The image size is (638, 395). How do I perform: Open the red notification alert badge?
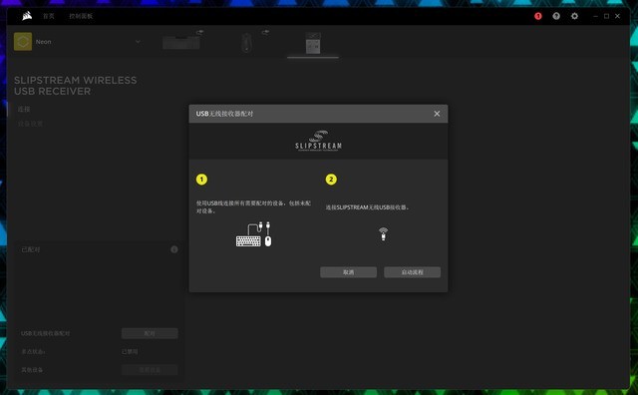[x=538, y=16]
